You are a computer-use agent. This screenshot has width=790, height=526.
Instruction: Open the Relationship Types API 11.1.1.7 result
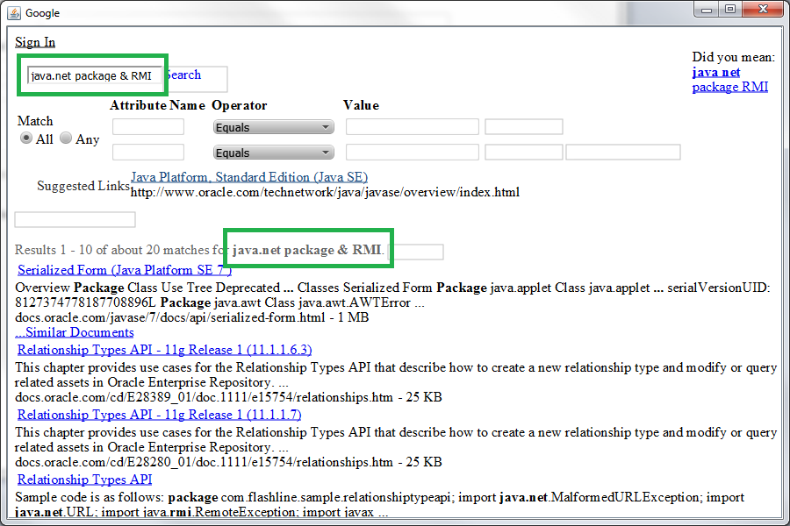tap(159, 415)
